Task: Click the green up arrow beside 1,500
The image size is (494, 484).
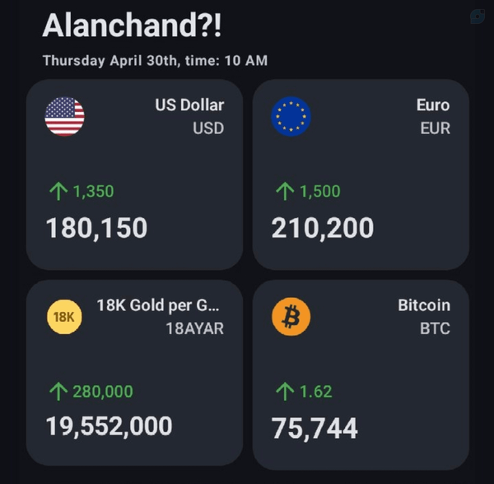Action: click(285, 192)
